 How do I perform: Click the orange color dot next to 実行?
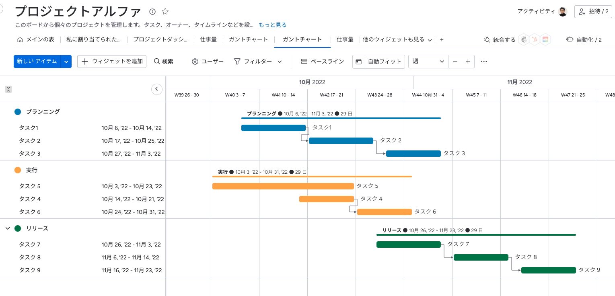click(x=17, y=170)
